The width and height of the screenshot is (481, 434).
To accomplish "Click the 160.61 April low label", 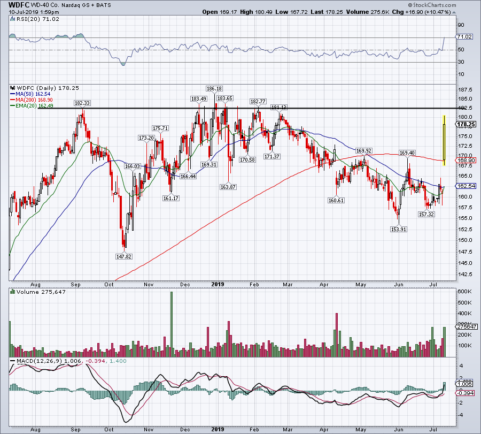I will point(336,201).
